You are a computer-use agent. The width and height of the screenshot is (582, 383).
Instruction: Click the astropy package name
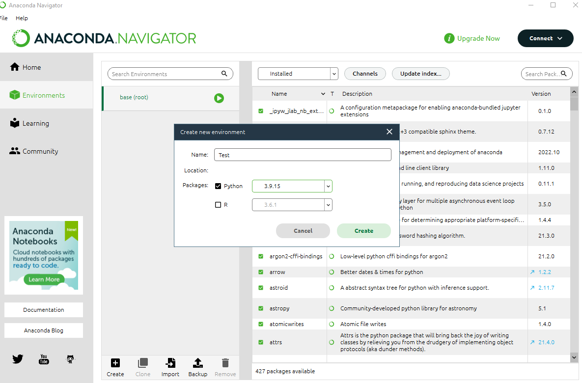click(279, 308)
